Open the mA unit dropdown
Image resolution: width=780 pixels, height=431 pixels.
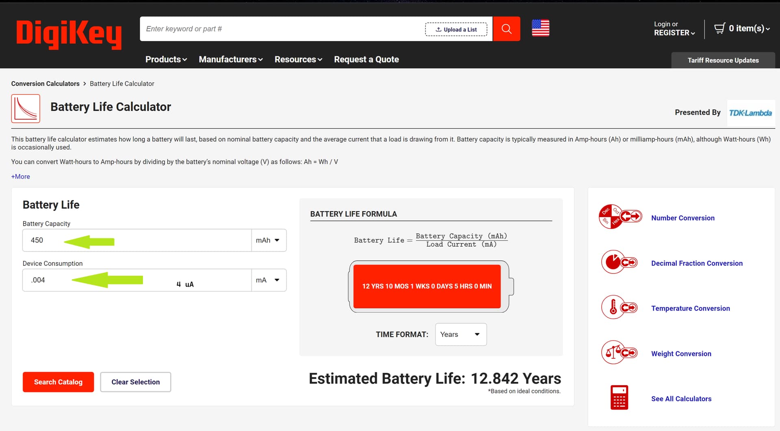269,280
